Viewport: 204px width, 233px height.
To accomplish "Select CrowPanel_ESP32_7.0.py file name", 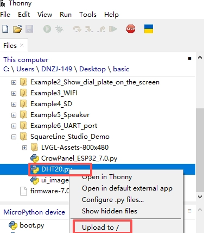I will [x=79, y=158].
